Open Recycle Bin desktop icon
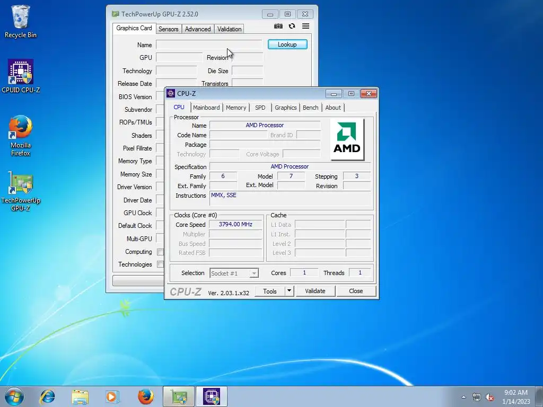Screen dimensions: 543x407 click(x=21, y=21)
